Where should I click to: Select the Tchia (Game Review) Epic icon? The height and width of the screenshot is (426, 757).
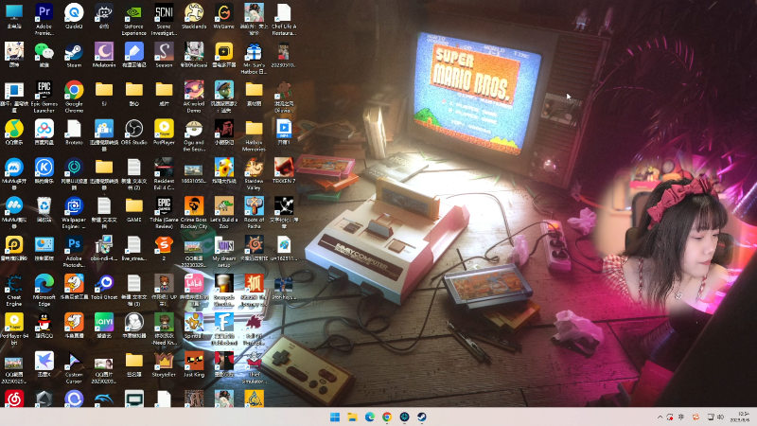pos(164,212)
